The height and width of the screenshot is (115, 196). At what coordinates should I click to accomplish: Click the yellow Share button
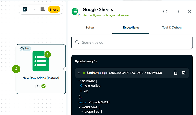54,9
